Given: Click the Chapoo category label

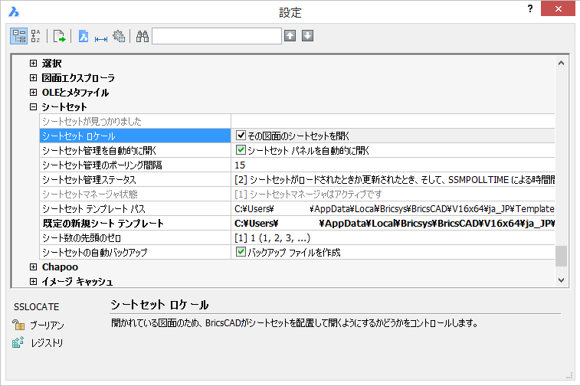Looking at the screenshot, I should [60, 267].
